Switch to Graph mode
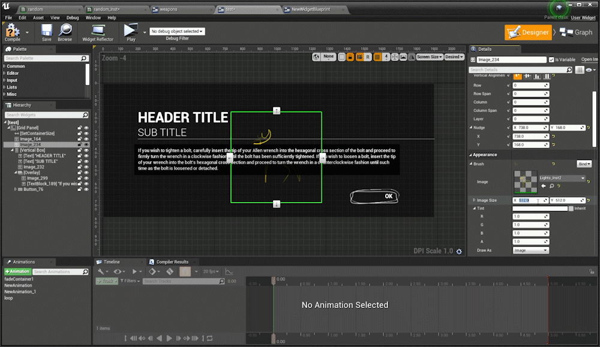Viewport: 600px width, 347px height. tap(576, 32)
